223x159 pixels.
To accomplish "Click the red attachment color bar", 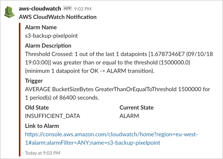I will (20, 89).
